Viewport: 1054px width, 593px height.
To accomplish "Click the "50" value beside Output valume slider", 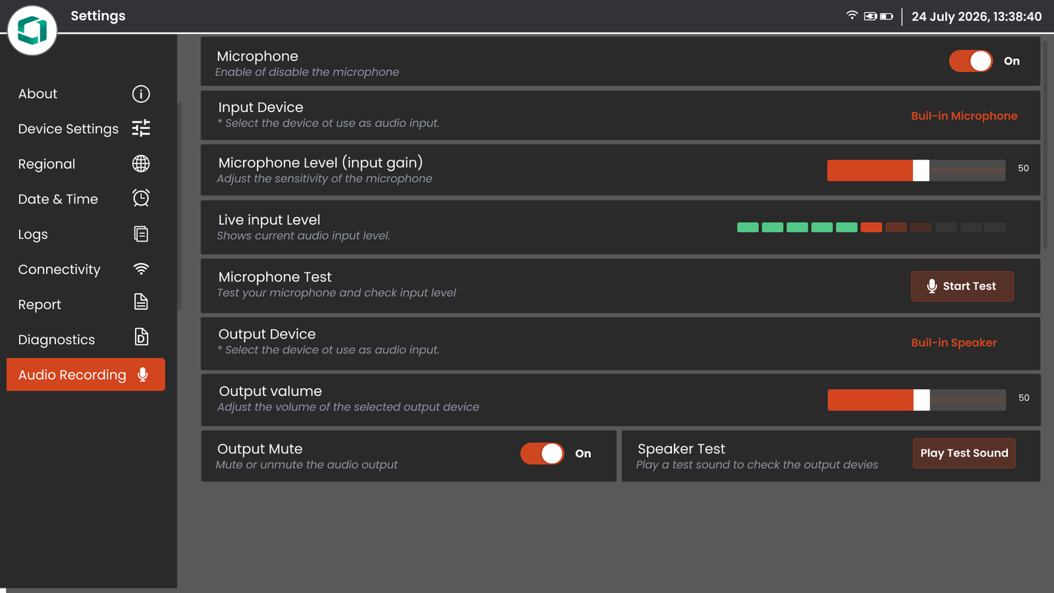I will 1024,397.
